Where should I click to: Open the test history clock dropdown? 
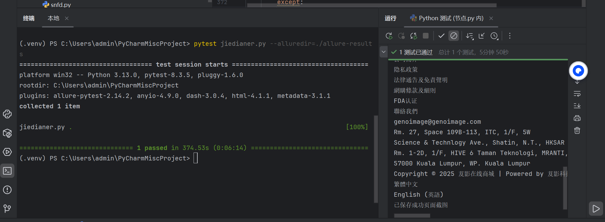click(494, 36)
